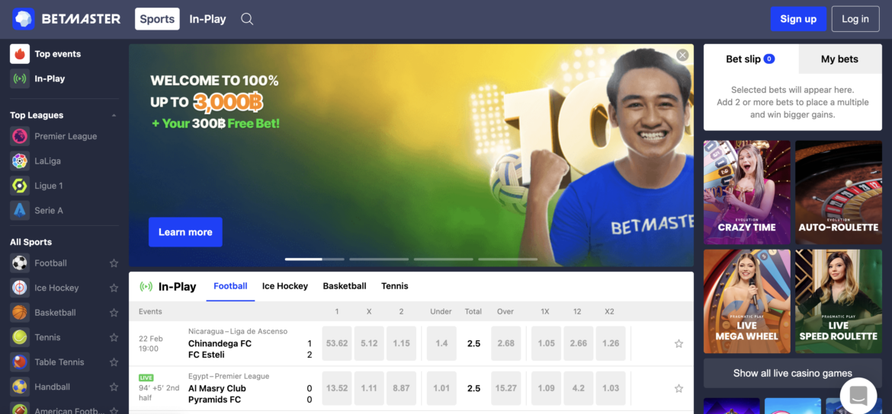Select draw odds 5.12 for Chinandega match
Screen dimensions: 892x414
(x=369, y=343)
